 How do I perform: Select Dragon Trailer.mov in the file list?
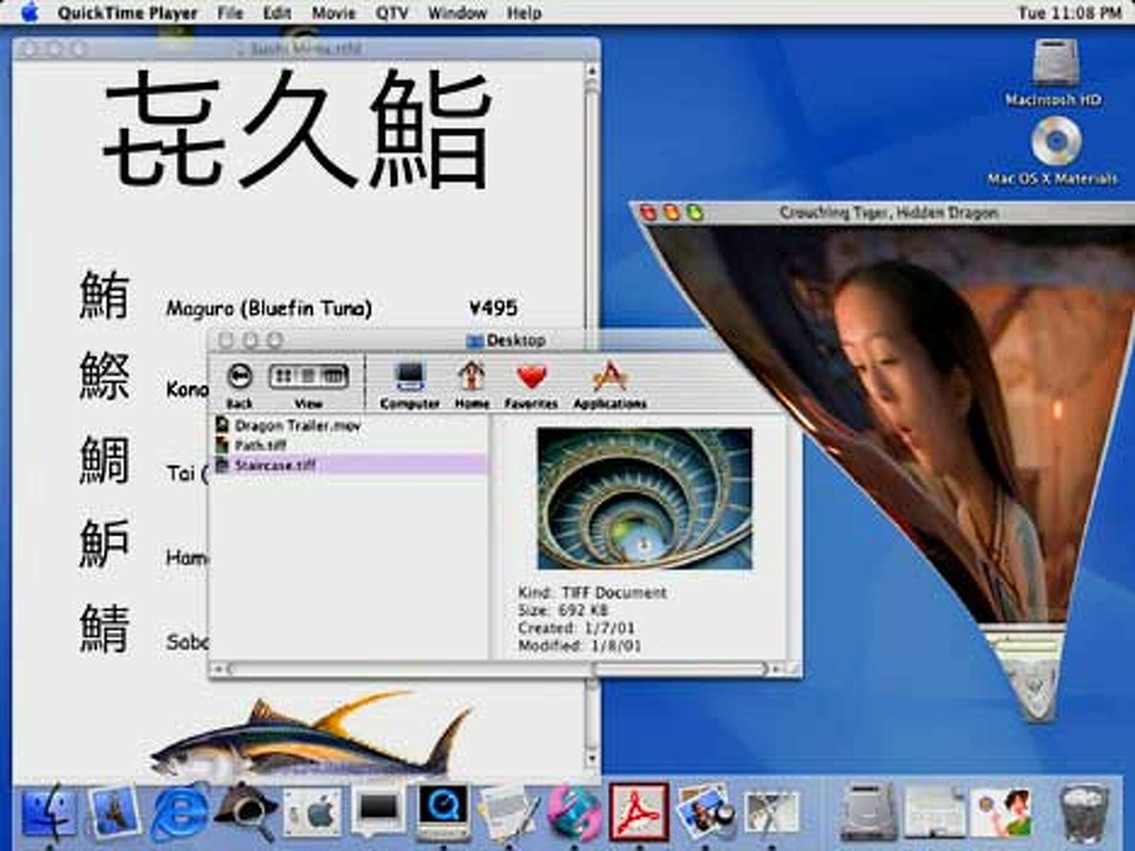point(296,425)
